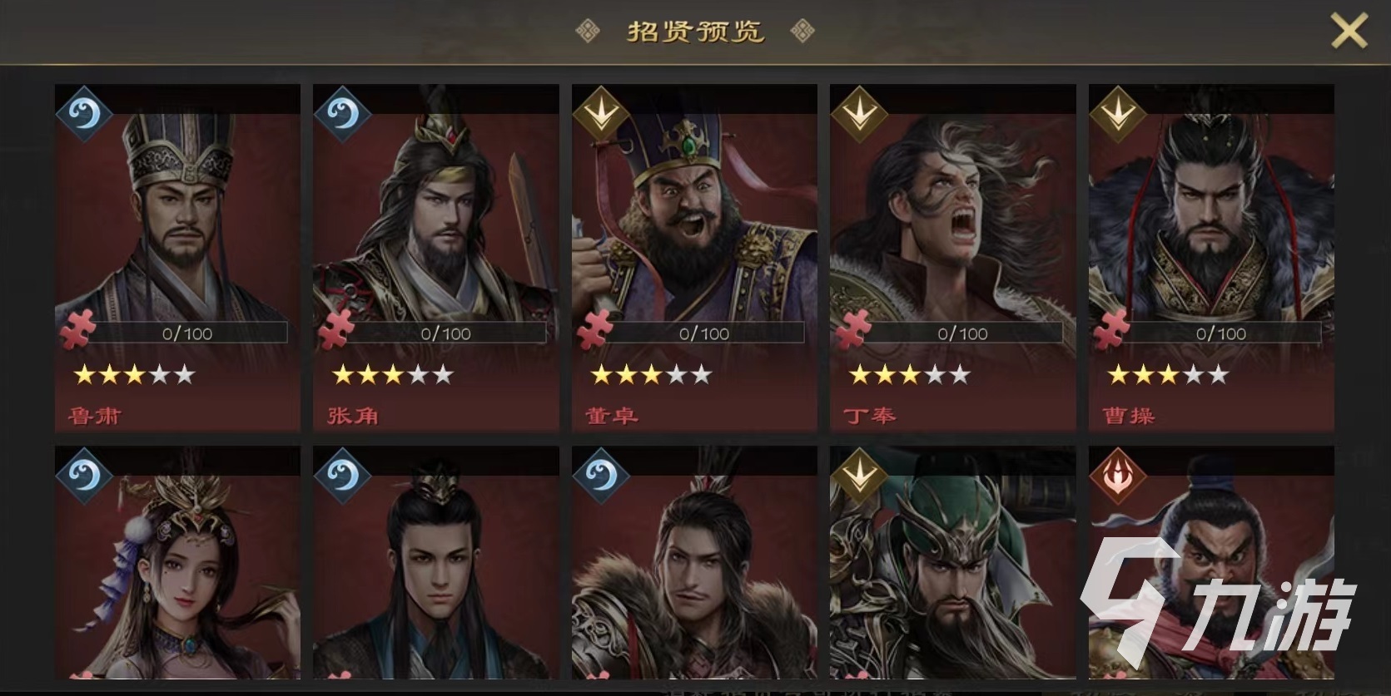Click the red puzzle fragment icon on 鲁肃's card
1391x696 pixels.
click(77, 329)
